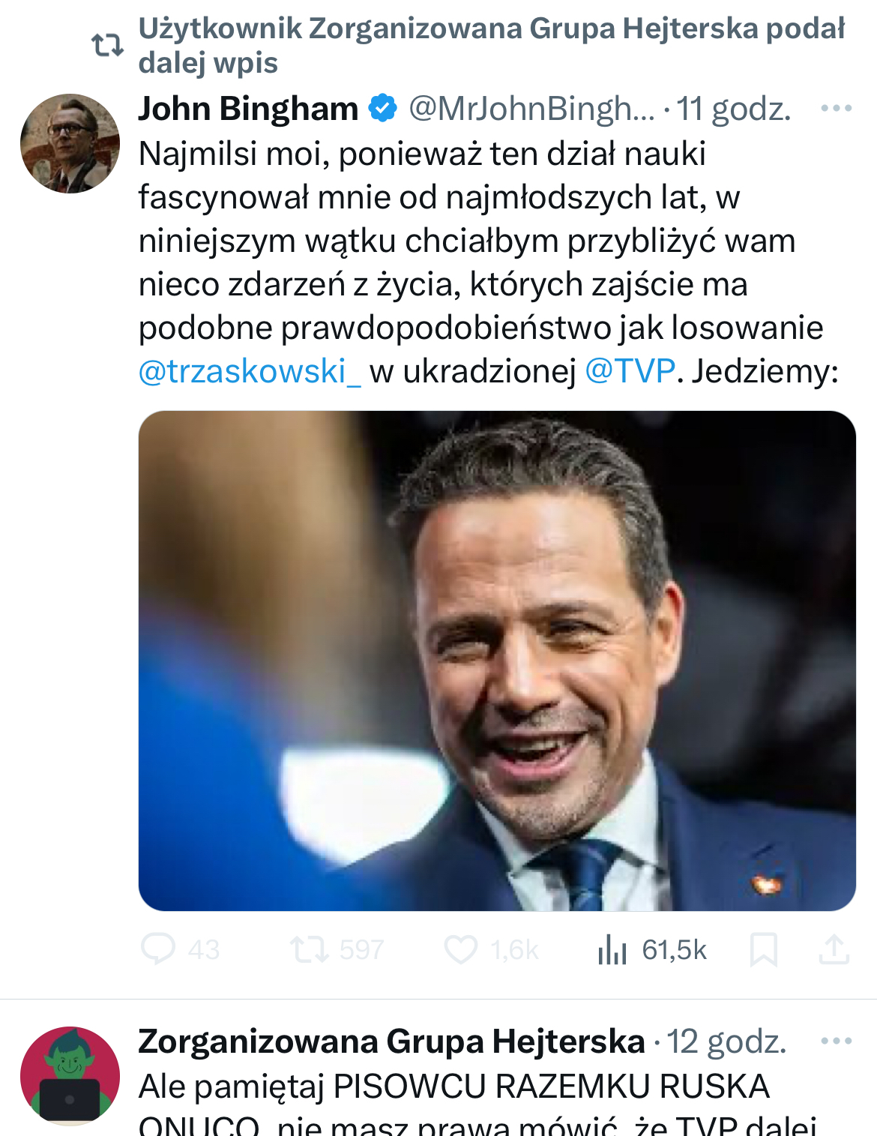
Task: Click the 11 godz. timestamp
Action: pos(734,109)
